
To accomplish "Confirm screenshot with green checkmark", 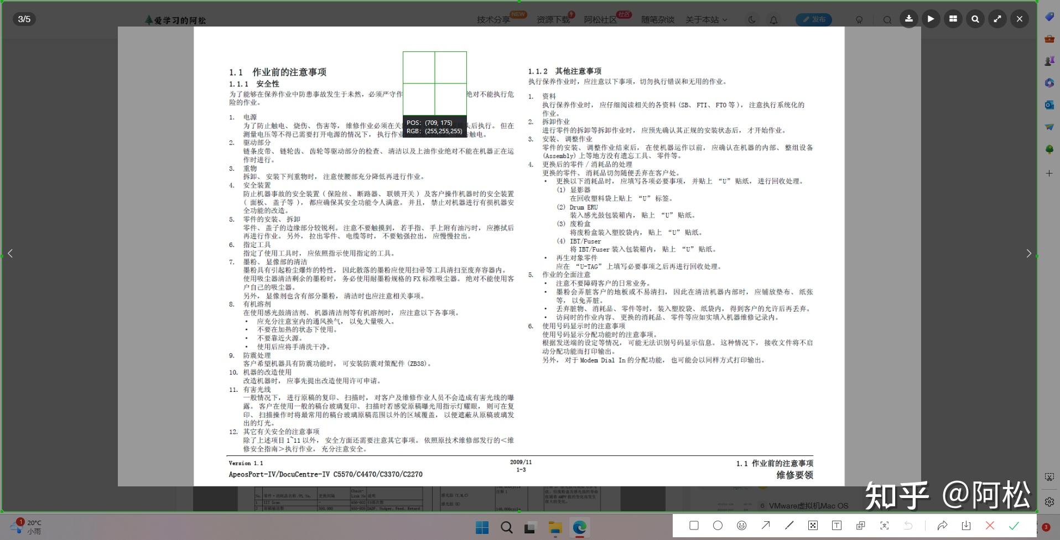I will coord(1014,526).
